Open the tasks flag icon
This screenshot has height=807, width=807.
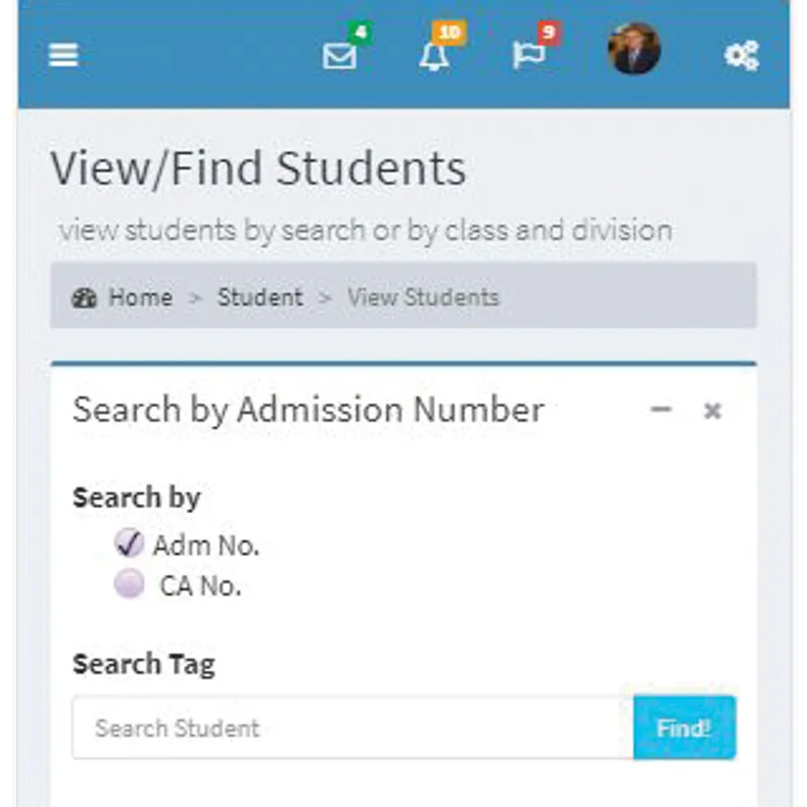[x=528, y=56]
